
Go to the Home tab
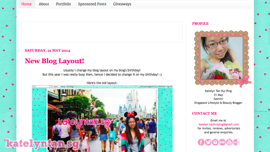click(x=27, y=4)
